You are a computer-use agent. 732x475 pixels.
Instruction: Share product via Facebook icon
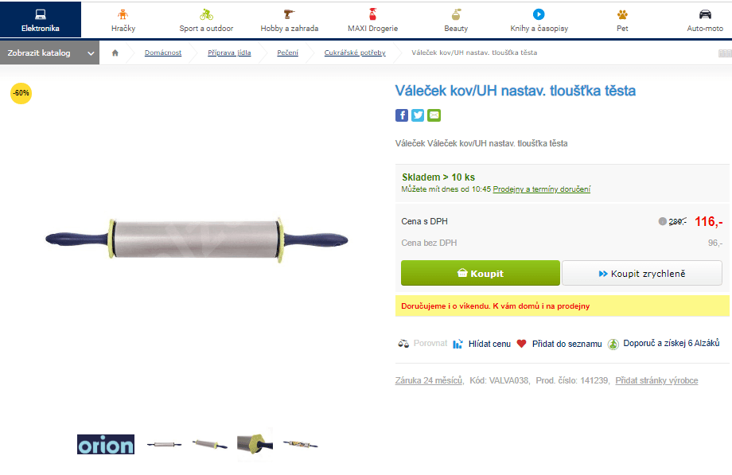coord(402,115)
